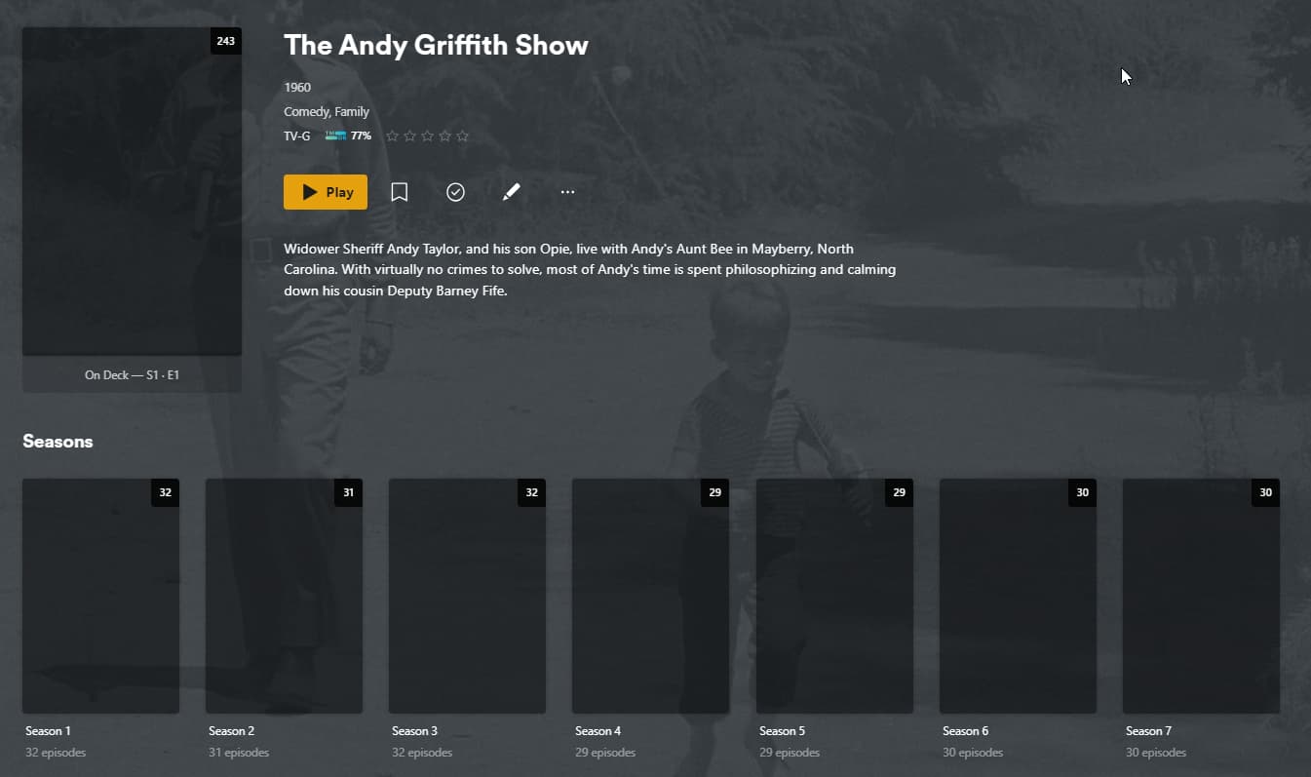Image resolution: width=1311 pixels, height=777 pixels.
Task: Click the Comedy genre link
Action: (x=306, y=112)
